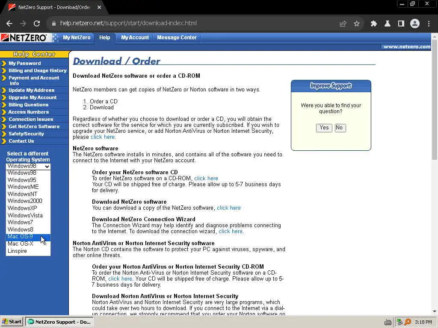
Task: Open My Password help topic
Action: (x=24, y=63)
